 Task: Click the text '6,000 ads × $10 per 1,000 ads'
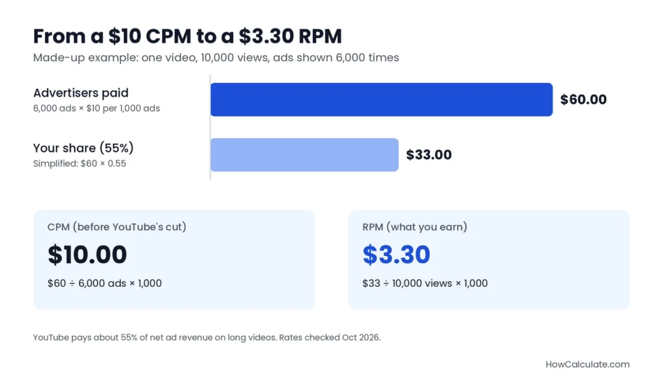tap(96, 108)
